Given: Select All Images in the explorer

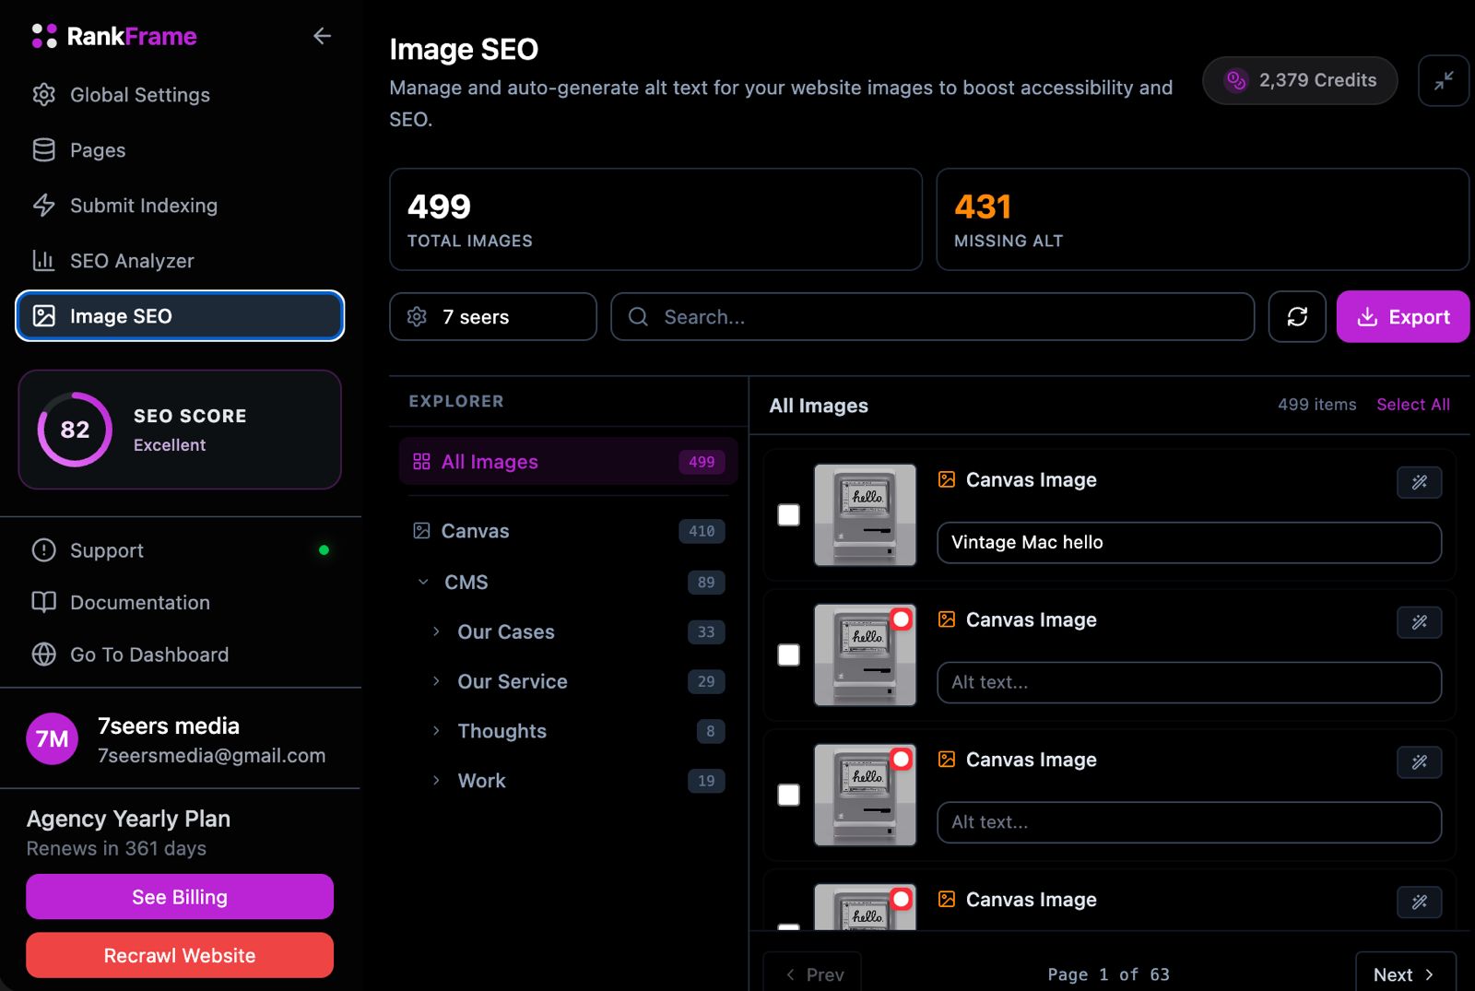Looking at the screenshot, I should click(490, 462).
